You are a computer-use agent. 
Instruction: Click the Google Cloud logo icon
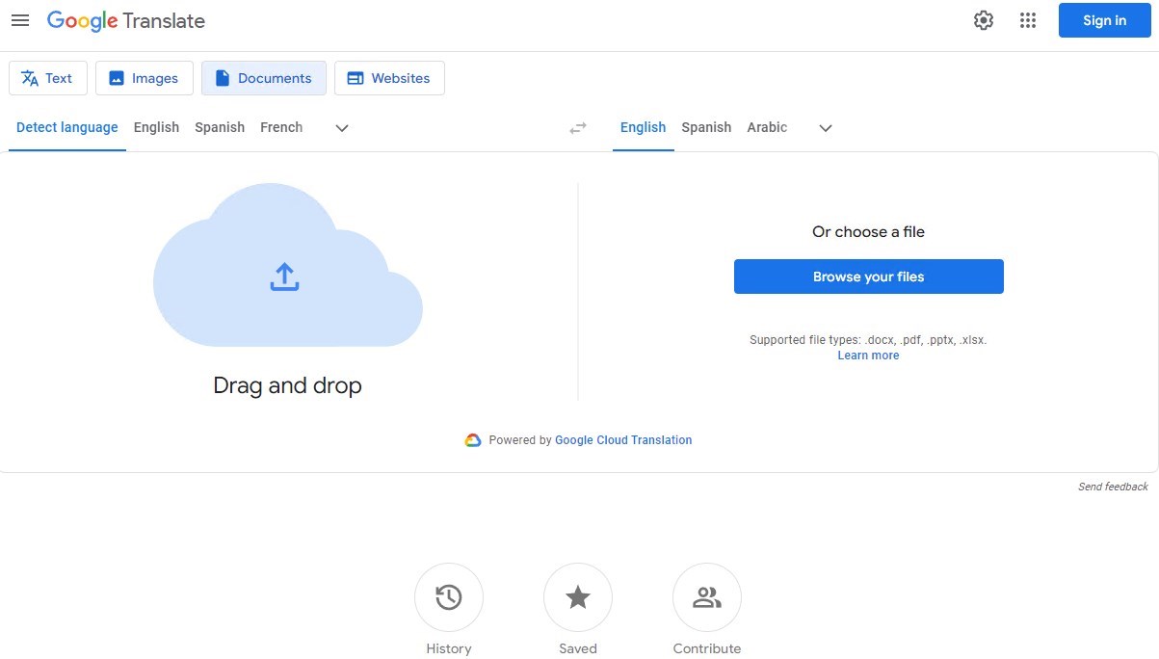473,440
